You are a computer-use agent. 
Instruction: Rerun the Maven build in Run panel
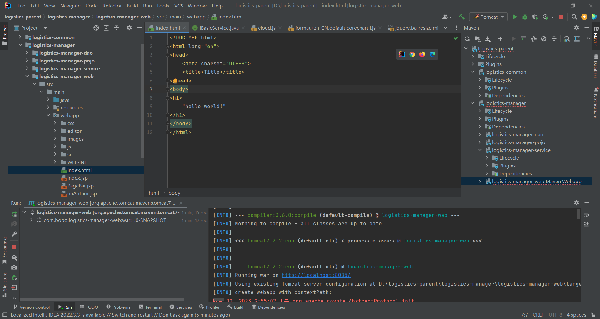pyautogui.click(x=14, y=214)
